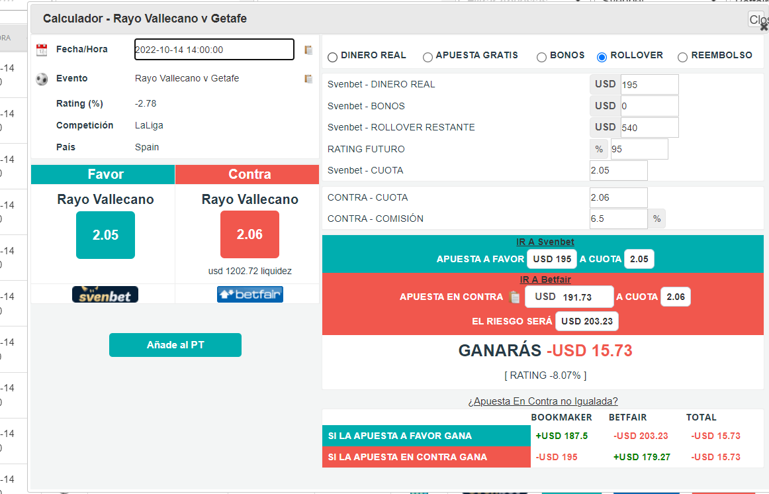
Task: Copy the event name with clipboard icon
Action: (308, 79)
